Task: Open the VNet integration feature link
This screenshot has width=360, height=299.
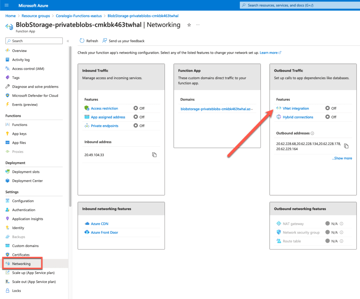Action: tap(296, 108)
